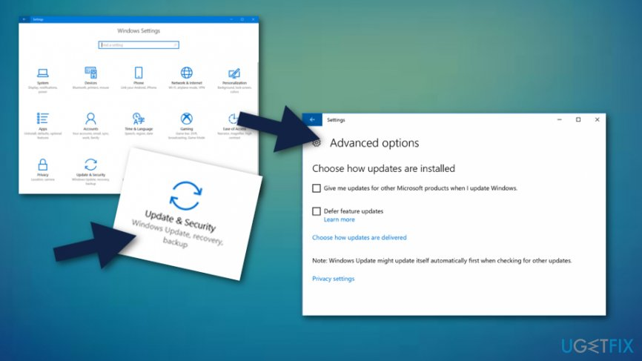Go back in Windows Settings window title bar
The height and width of the screenshot is (361, 642).
click(24, 19)
